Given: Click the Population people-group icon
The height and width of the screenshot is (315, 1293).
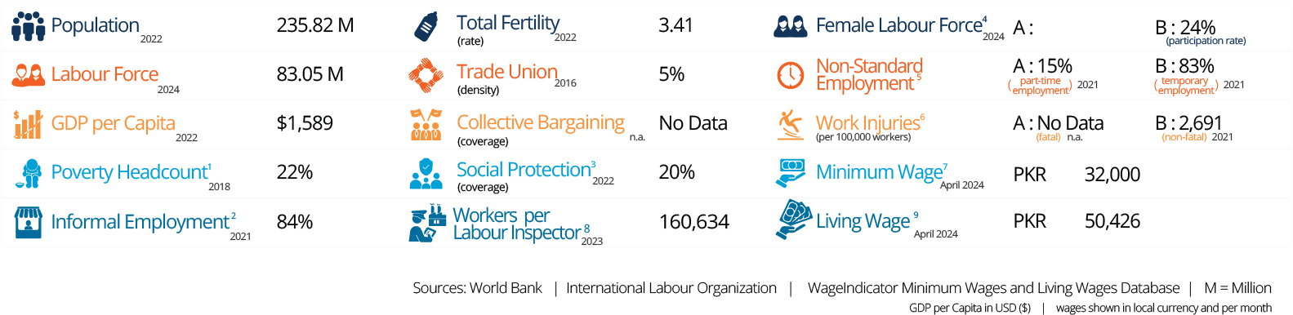Looking at the screenshot, I should (x=28, y=26).
